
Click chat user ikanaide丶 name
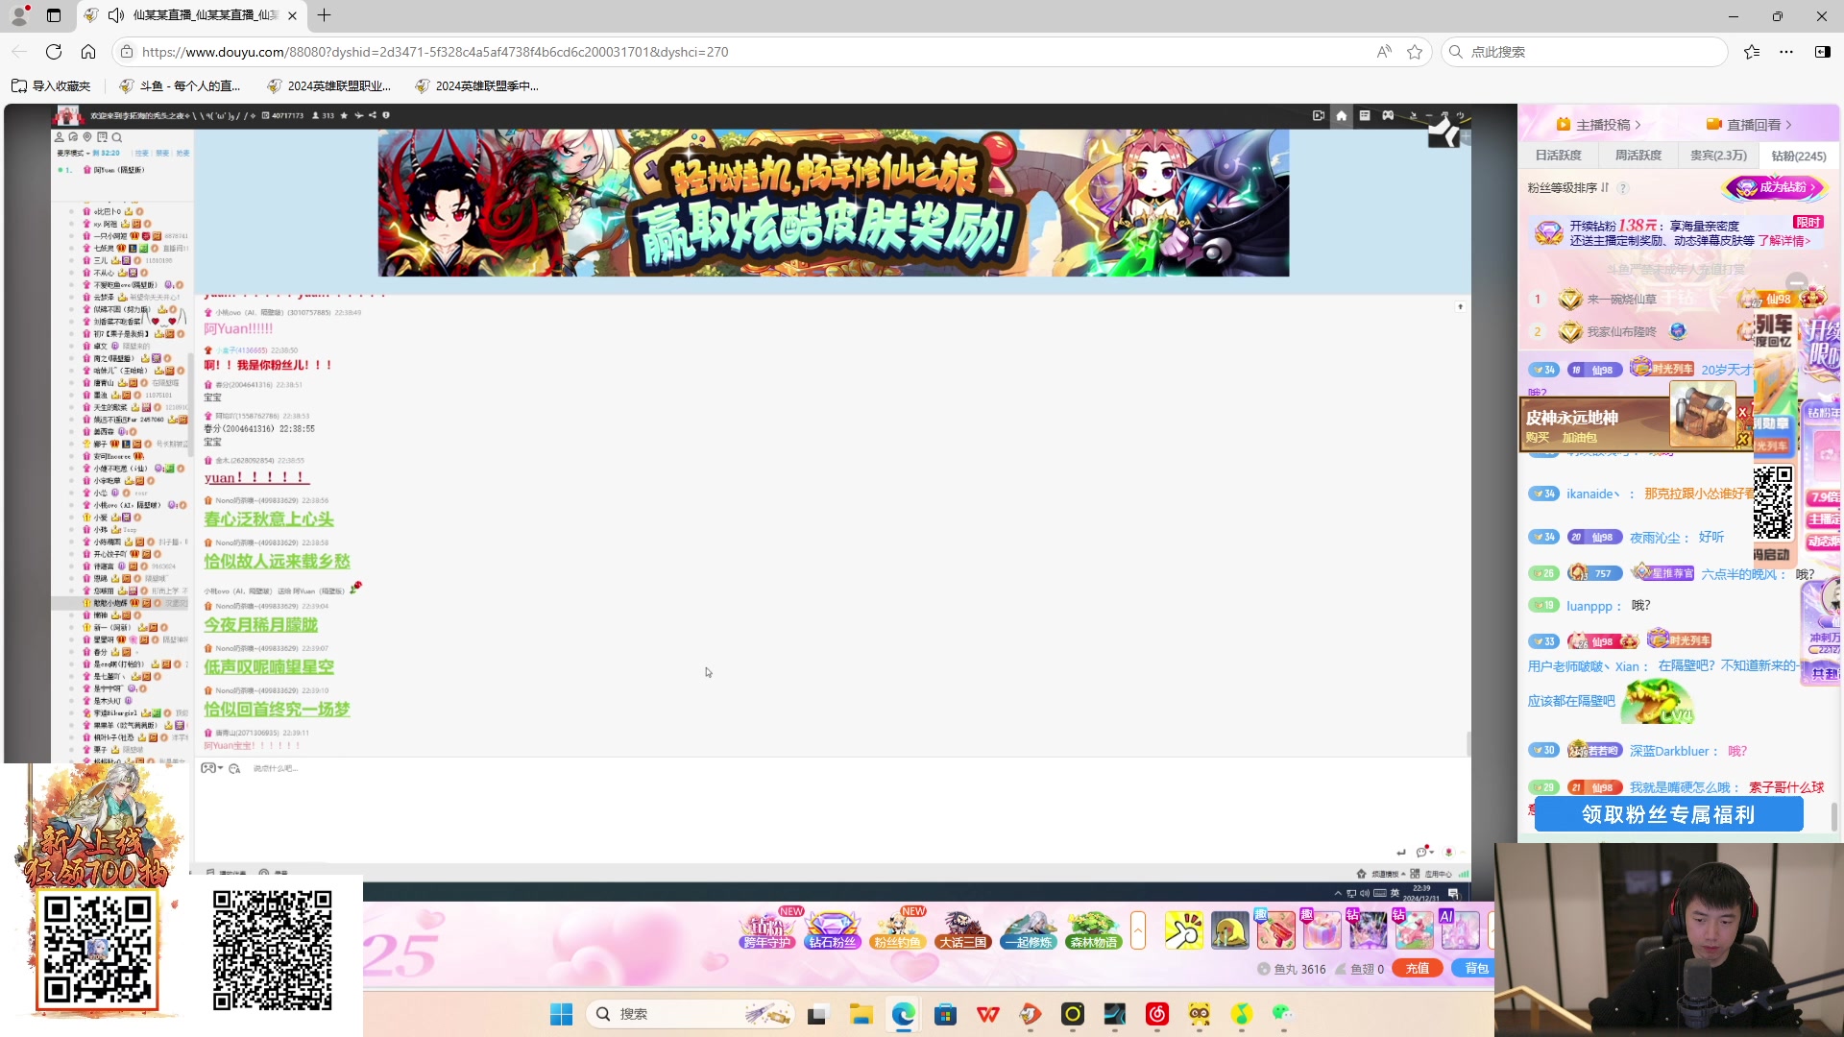1593,494
